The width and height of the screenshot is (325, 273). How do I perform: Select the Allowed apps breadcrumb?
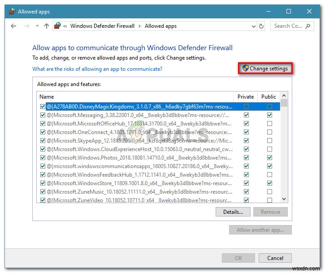point(160,26)
